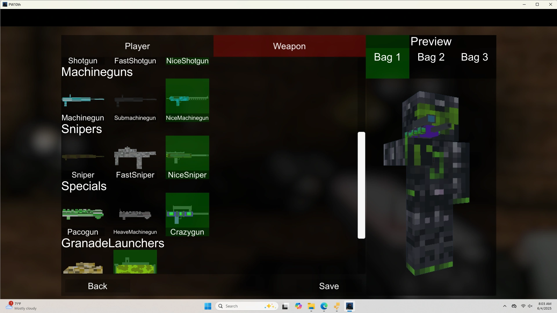The height and width of the screenshot is (313, 557).
Task: Select Bag 1 loadout
Action: [387, 57]
